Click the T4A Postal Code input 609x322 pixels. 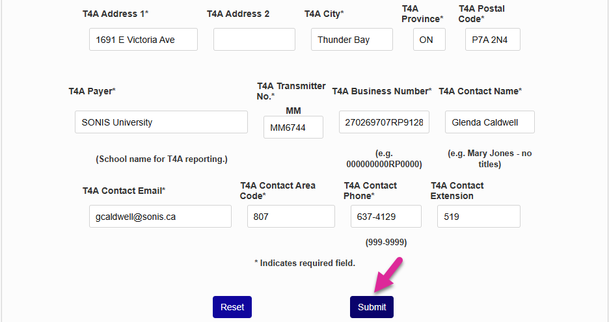493,40
